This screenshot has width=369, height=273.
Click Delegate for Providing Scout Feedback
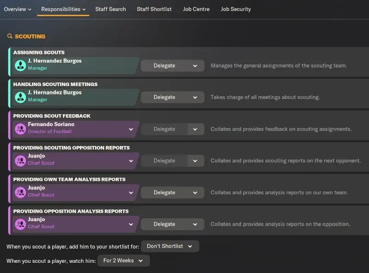pyautogui.click(x=164, y=129)
